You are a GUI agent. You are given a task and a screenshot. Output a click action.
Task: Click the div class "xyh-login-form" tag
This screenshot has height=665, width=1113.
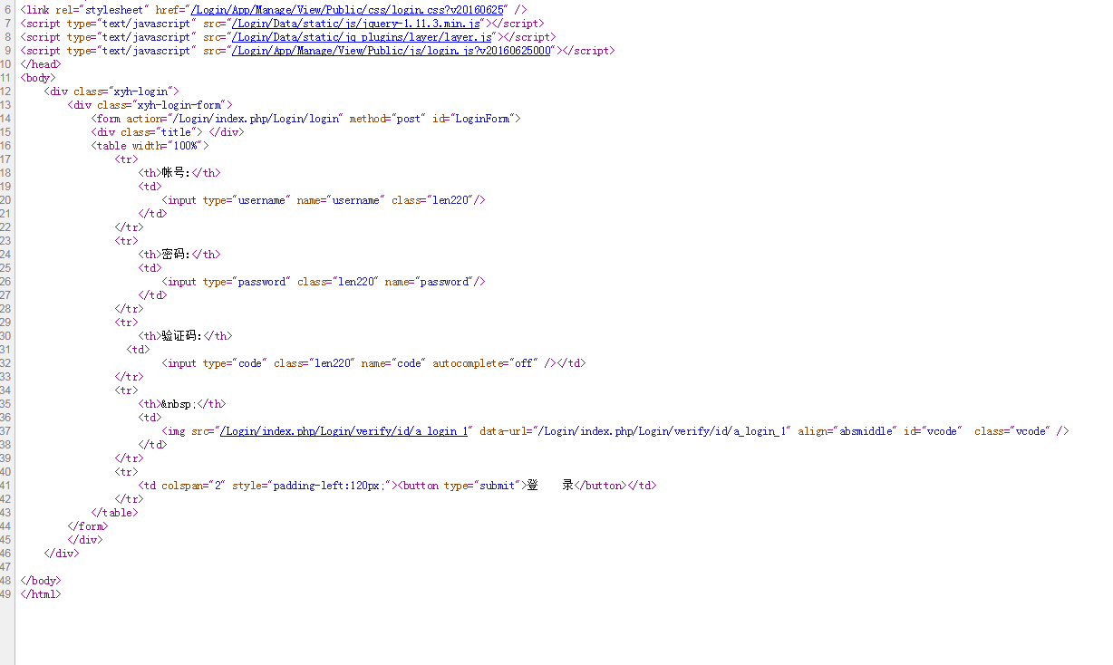pyautogui.click(x=150, y=105)
